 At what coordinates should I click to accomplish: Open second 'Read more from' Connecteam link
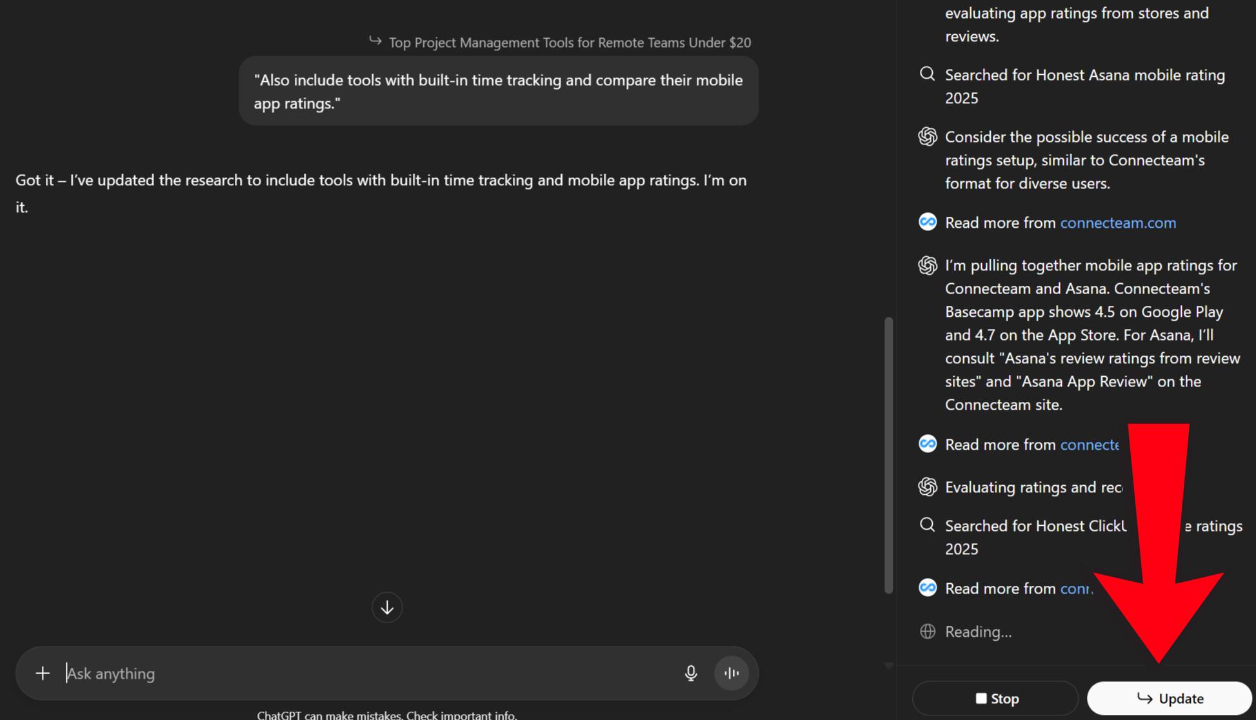click(1089, 445)
